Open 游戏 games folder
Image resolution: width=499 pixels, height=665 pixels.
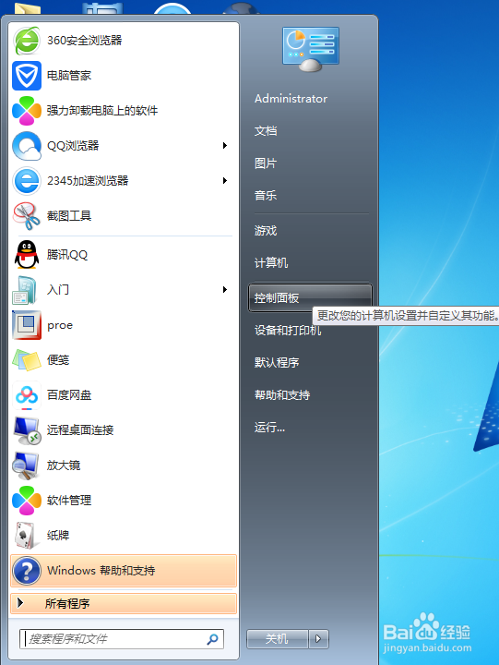266,231
